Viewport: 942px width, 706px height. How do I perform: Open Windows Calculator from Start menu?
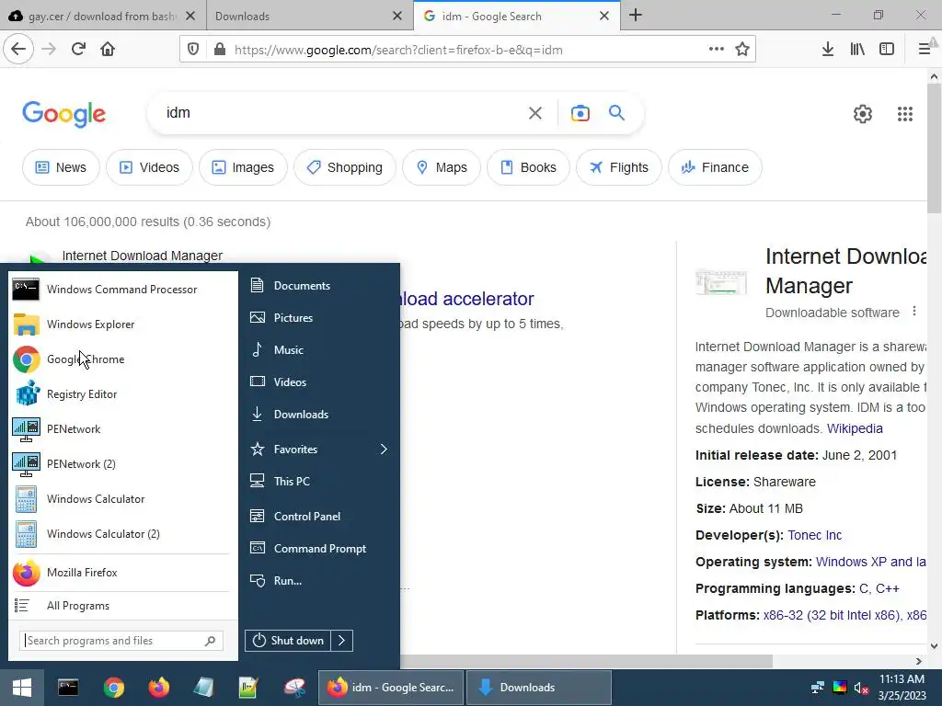(x=122, y=499)
